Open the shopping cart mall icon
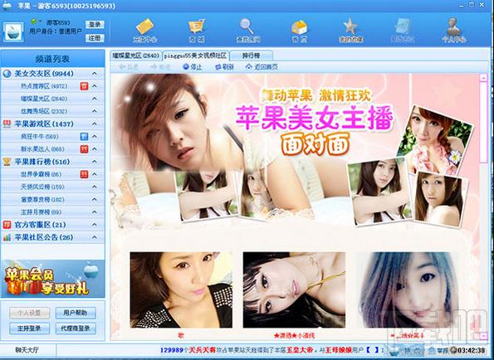494x360 pixels. tap(197, 27)
